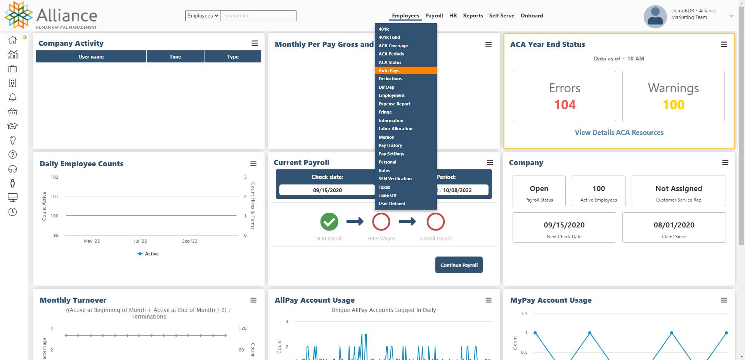Open the help question mark icon
Image resolution: width=745 pixels, height=360 pixels.
(x=12, y=155)
